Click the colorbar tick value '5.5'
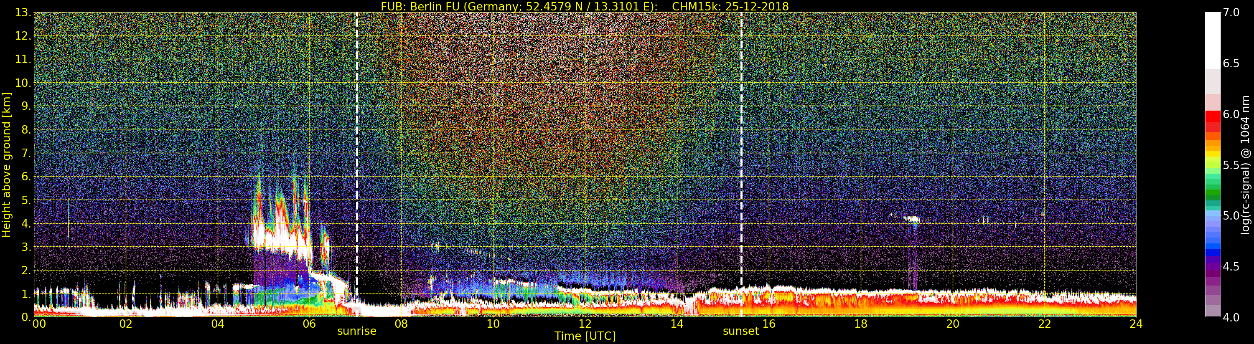Image resolution: width=1254 pixels, height=344 pixels. [x=1231, y=165]
